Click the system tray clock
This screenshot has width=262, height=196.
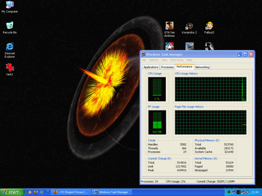click(255, 192)
